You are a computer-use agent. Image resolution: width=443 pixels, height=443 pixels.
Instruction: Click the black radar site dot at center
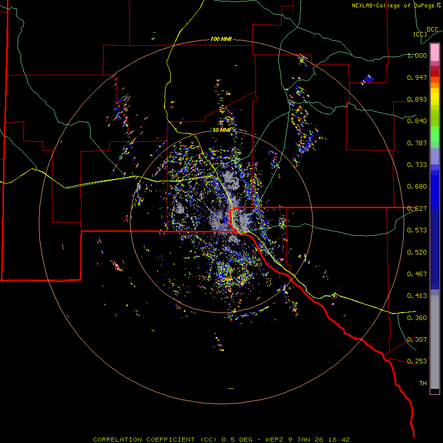click(221, 221)
